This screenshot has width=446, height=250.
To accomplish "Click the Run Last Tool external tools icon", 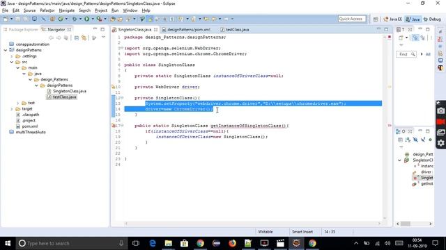I will 99,19.
